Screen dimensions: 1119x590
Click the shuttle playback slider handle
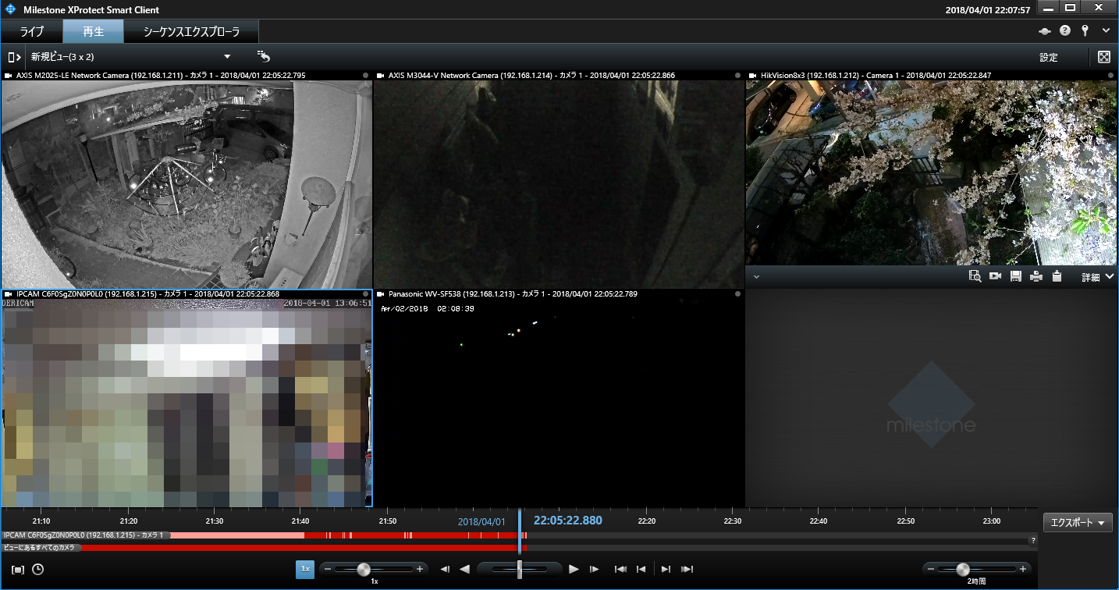point(520,569)
